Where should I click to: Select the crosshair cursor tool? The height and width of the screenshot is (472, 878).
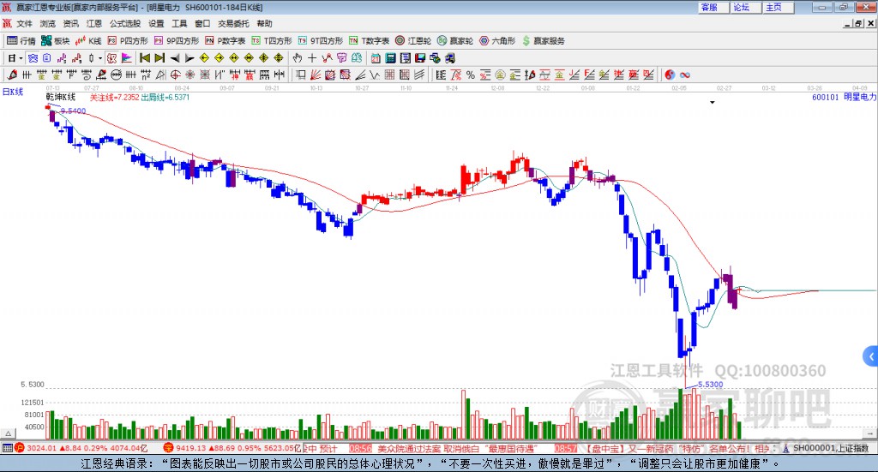pos(312,58)
